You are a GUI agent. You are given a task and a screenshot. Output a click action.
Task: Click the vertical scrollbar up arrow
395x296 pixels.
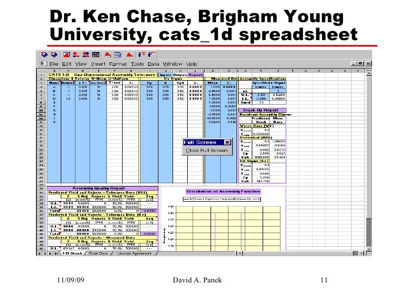369,73
